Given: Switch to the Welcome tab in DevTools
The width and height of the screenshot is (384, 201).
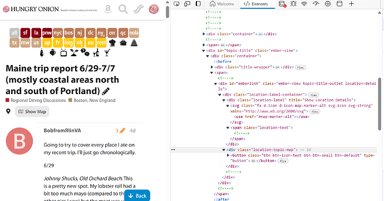Looking at the screenshot, I should (x=222, y=4).
